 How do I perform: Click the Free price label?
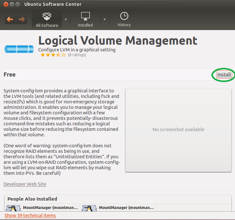(10, 75)
